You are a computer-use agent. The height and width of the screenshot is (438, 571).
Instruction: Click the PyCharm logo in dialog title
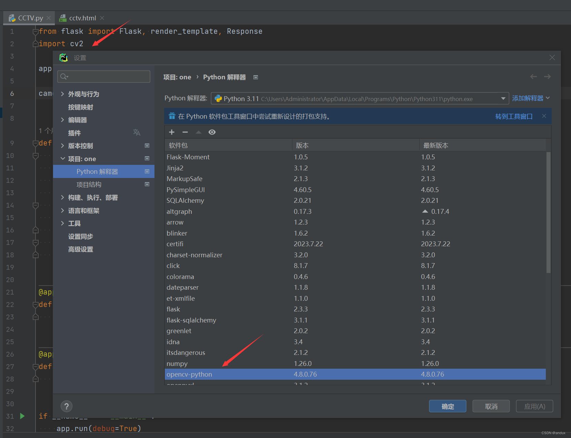(64, 58)
